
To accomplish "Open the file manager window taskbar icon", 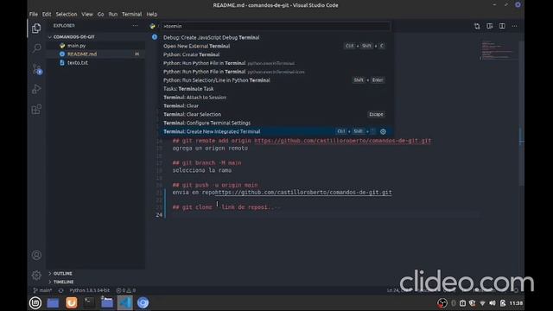I will point(107,303).
